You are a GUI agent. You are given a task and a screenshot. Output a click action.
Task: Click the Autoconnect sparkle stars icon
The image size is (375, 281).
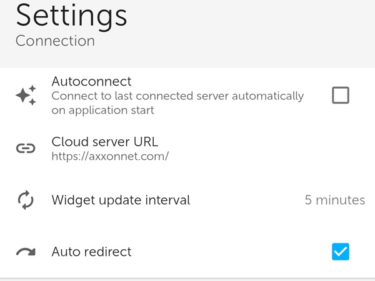click(x=26, y=96)
